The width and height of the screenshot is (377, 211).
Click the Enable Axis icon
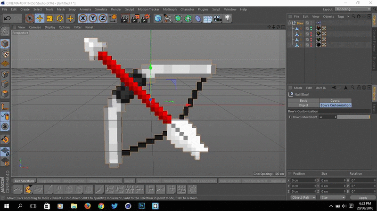(x=5, y=107)
